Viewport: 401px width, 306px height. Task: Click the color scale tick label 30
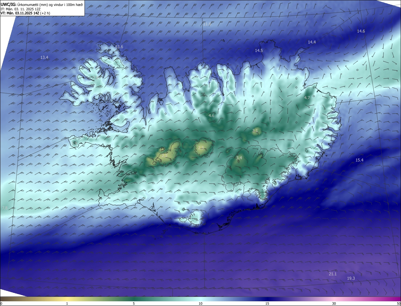pyautogui.click(x=334, y=303)
